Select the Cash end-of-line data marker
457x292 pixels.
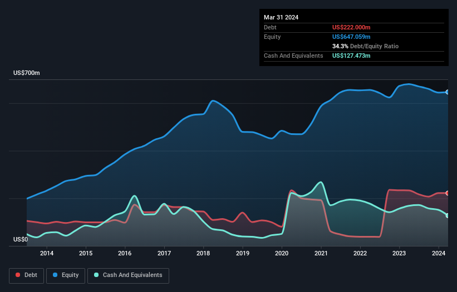(448, 215)
